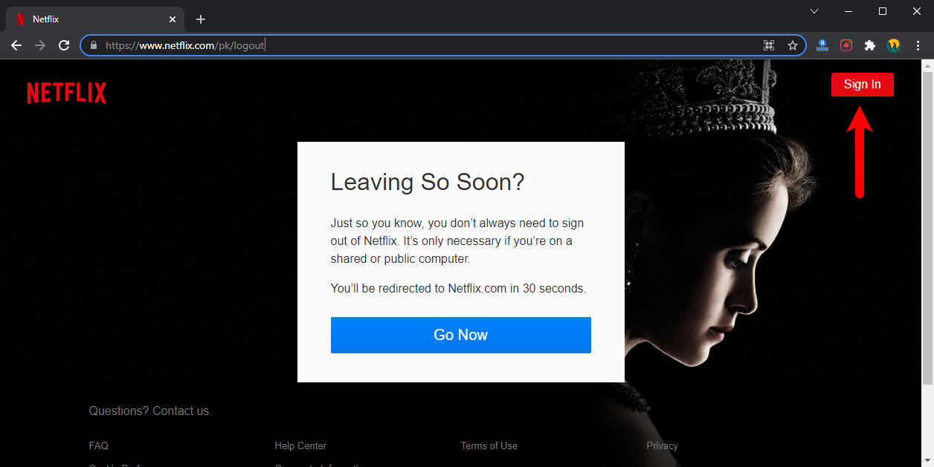The image size is (934, 467).
Task: Open the Help Center footer link
Action: [x=300, y=446]
